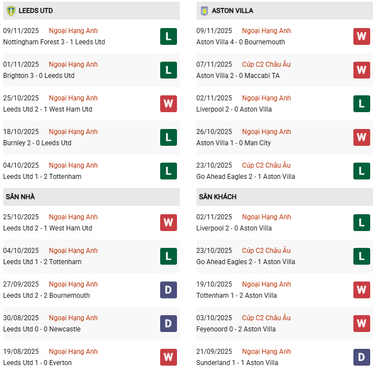Click loss badge for Brighton 3-0 Leeds Utd
The width and height of the screenshot is (373, 369).
point(168,70)
